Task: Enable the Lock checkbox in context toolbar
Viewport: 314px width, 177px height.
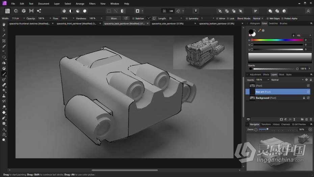Action: [228, 19]
